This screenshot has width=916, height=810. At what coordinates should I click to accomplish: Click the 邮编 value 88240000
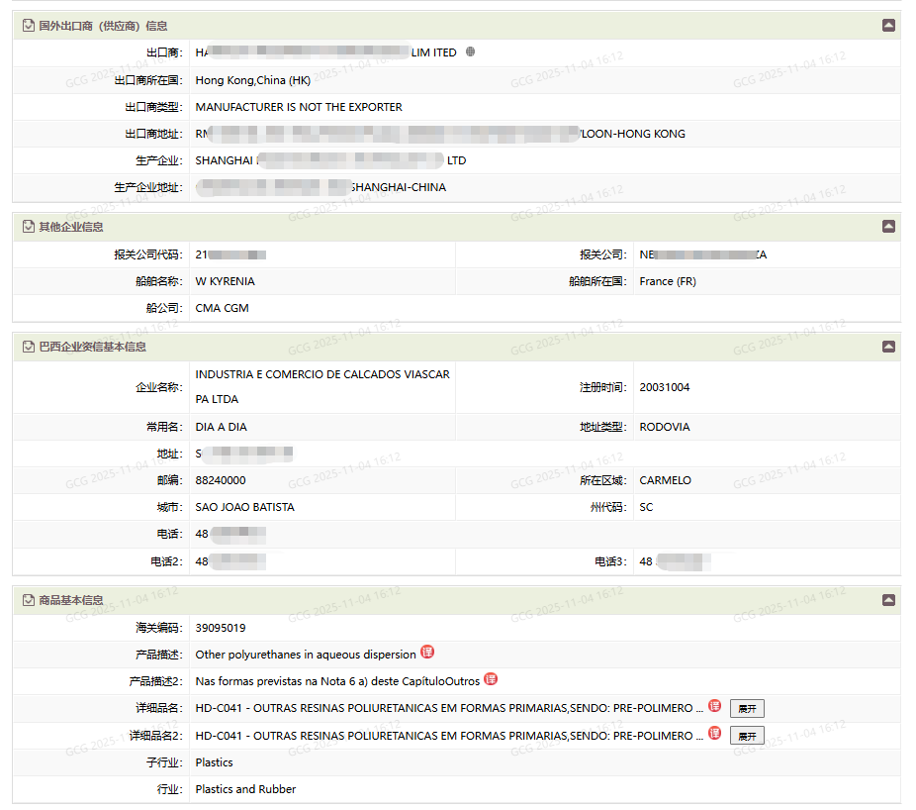(x=221, y=480)
